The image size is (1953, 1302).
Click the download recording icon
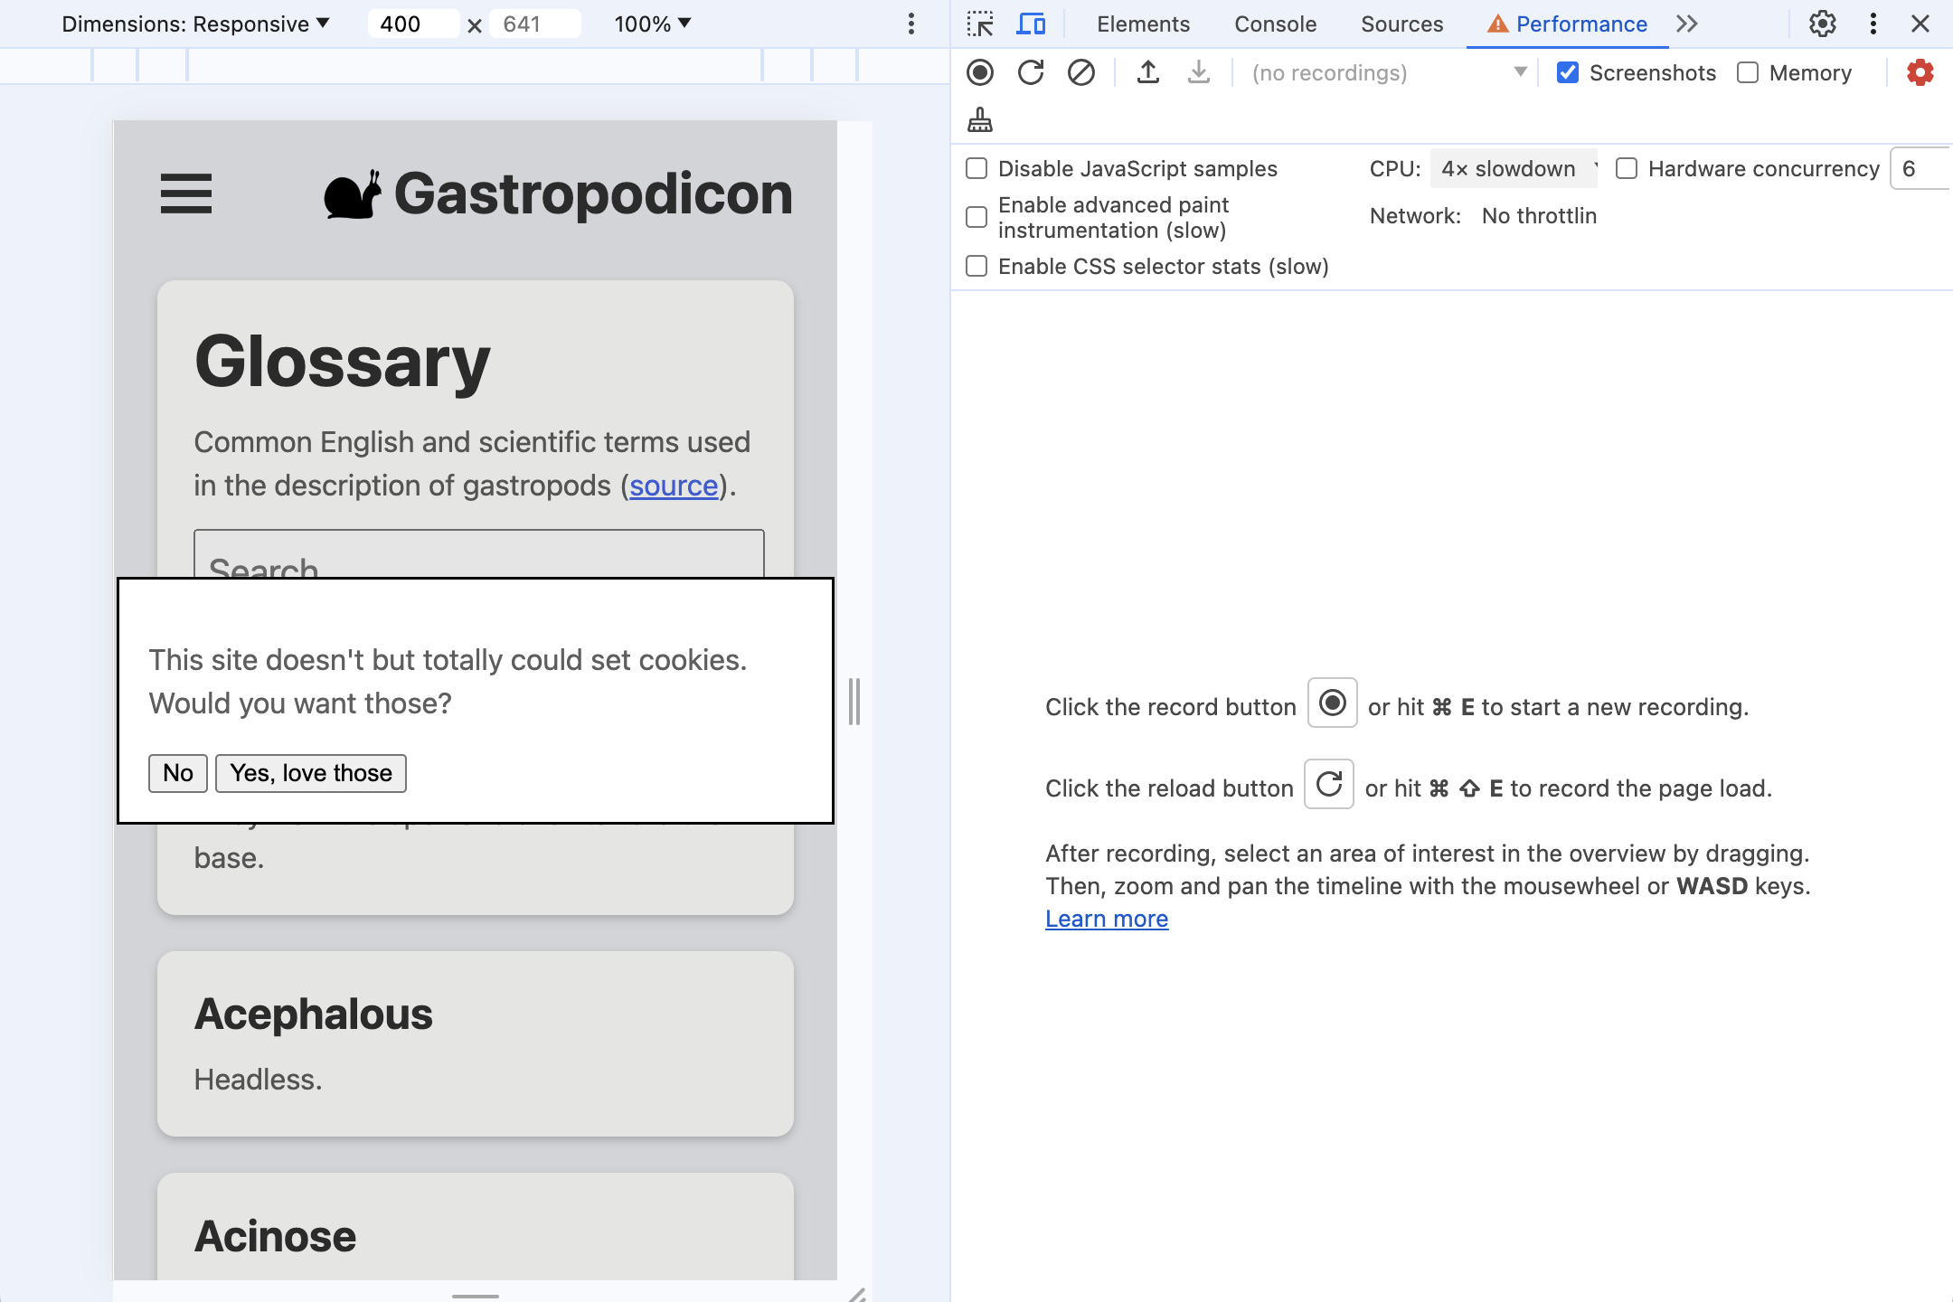click(x=1197, y=72)
